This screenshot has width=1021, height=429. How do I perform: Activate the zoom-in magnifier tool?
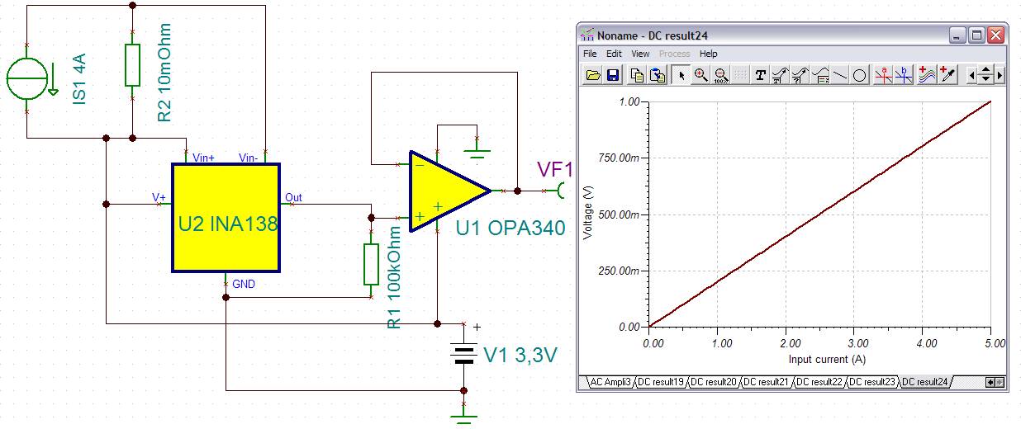click(x=700, y=75)
